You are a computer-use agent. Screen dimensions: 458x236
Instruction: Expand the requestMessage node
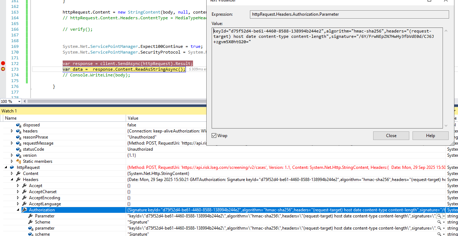coord(13,143)
